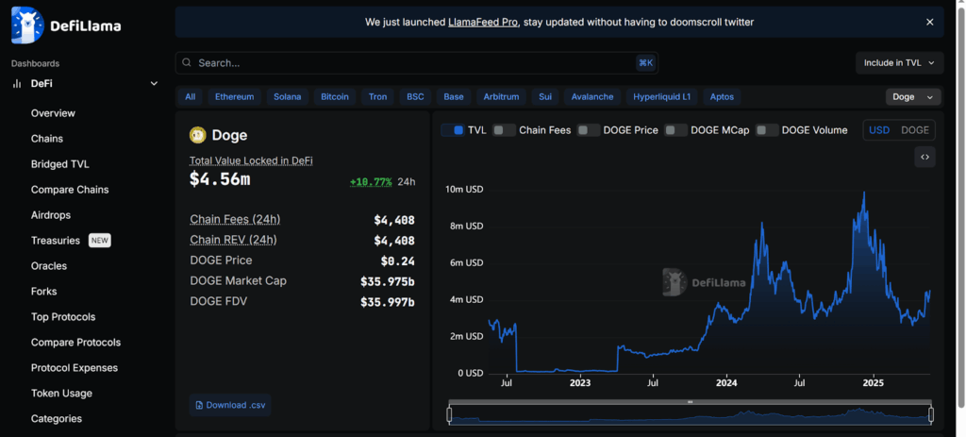This screenshot has height=437, width=966.
Task: Open the Compare Protocols sidebar item
Action: point(75,342)
